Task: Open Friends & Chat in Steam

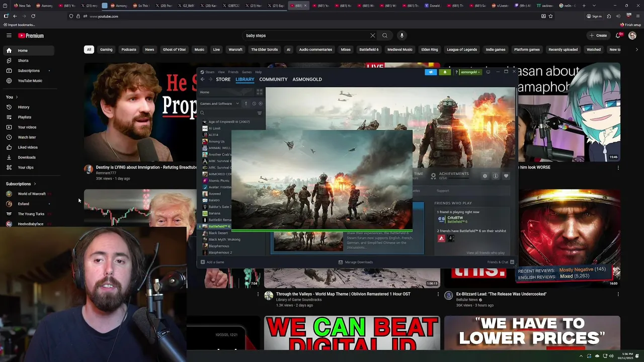Action: [x=500, y=262]
